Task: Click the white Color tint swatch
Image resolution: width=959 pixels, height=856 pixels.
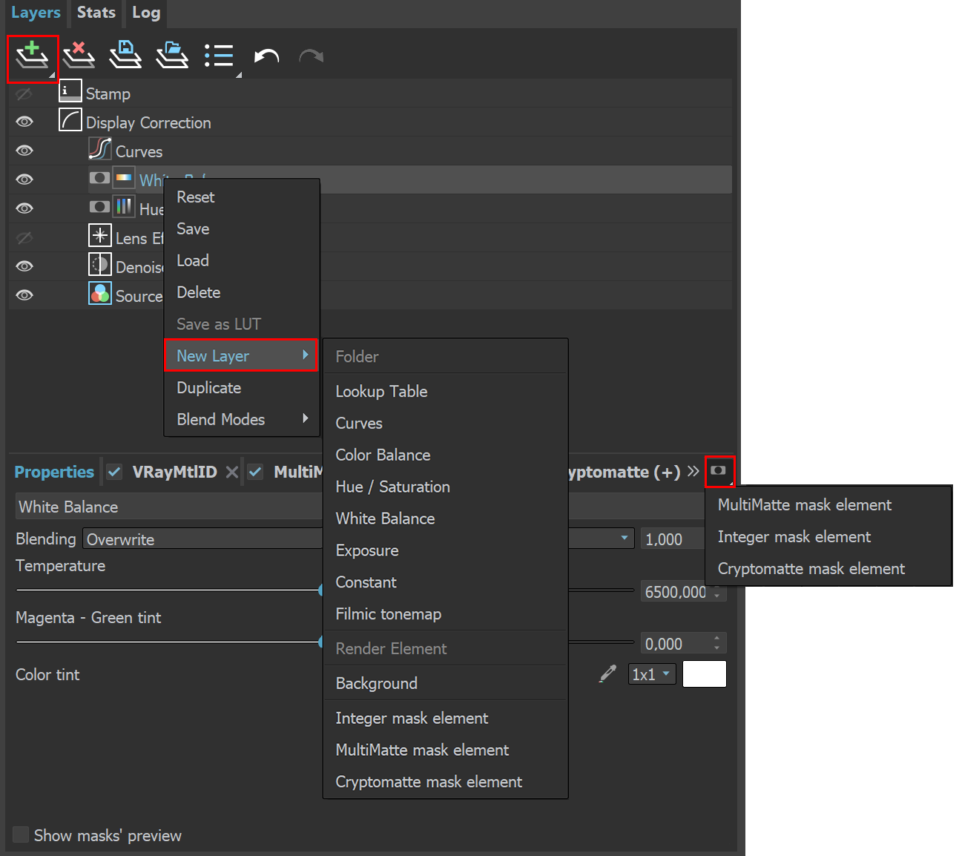Action: [x=704, y=674]
